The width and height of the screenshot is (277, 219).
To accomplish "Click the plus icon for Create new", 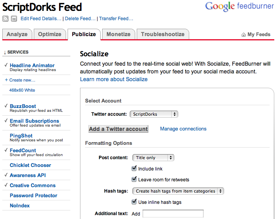I will [x=6, y=80].
